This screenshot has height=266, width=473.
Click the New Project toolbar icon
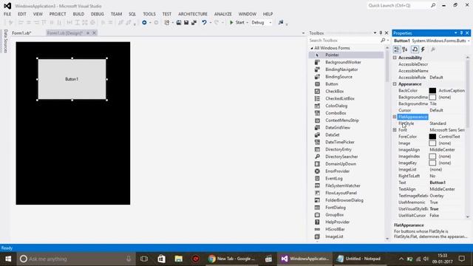tap(167, 22)
